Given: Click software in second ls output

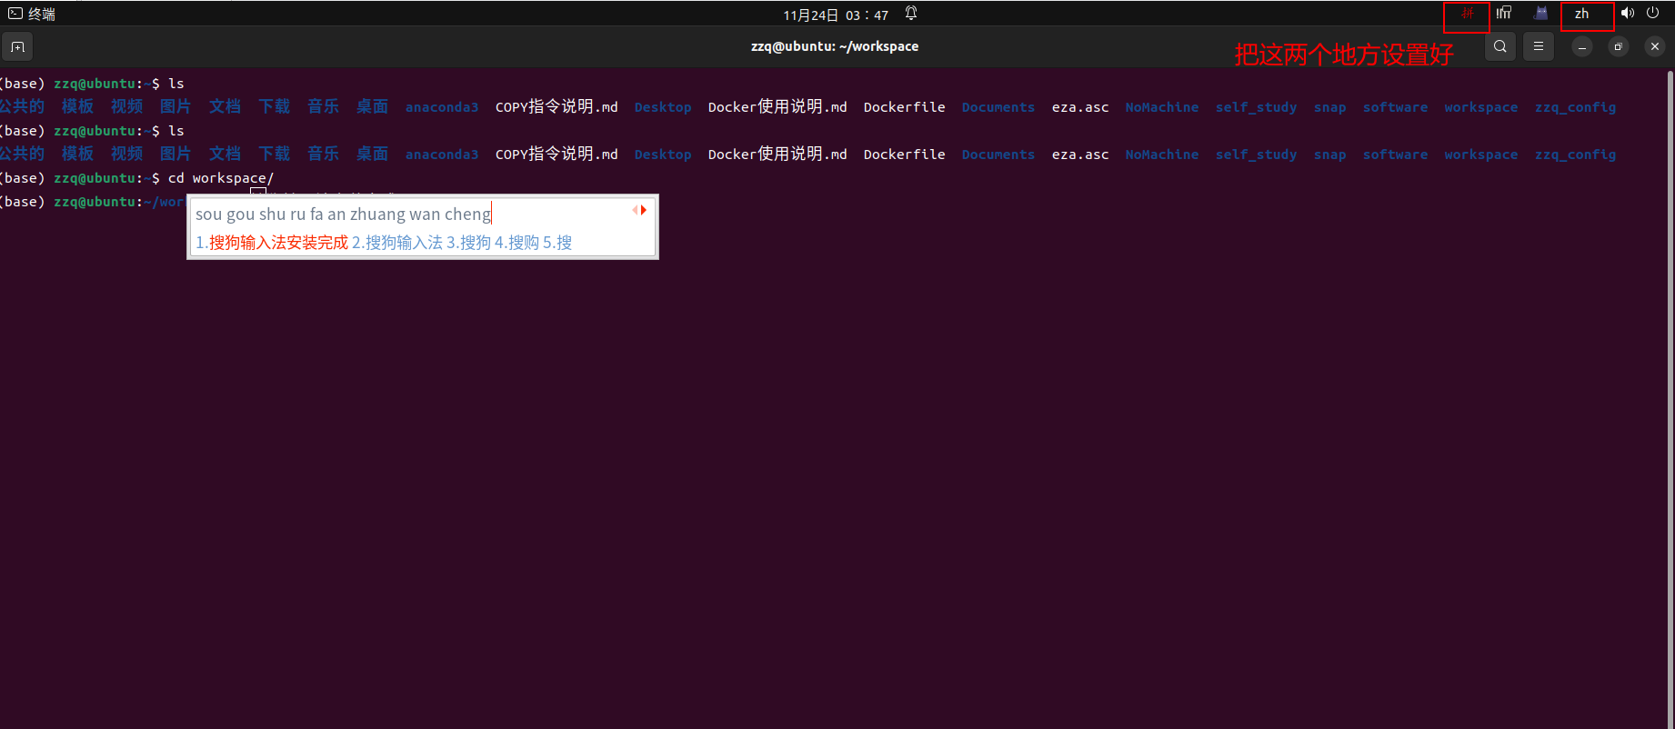Looking at the screenshot, I should coord(1396,155).
